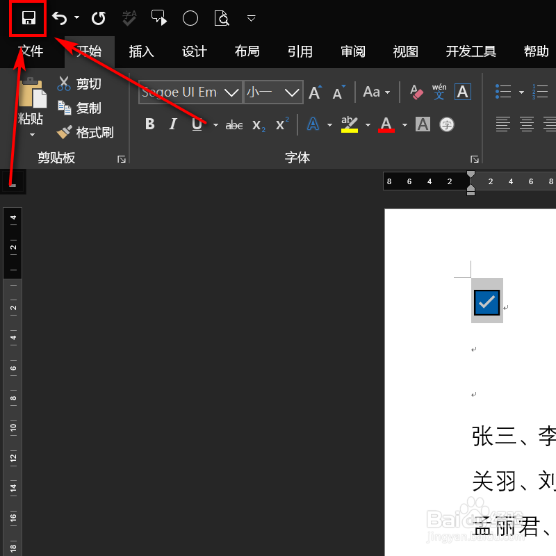Click the read aloud speech icon
The image size is (556, 556).
159,18
